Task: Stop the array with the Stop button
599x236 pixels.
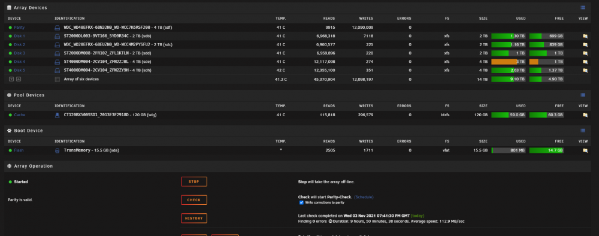Action: pyautogui.click(x=194, y=181)
